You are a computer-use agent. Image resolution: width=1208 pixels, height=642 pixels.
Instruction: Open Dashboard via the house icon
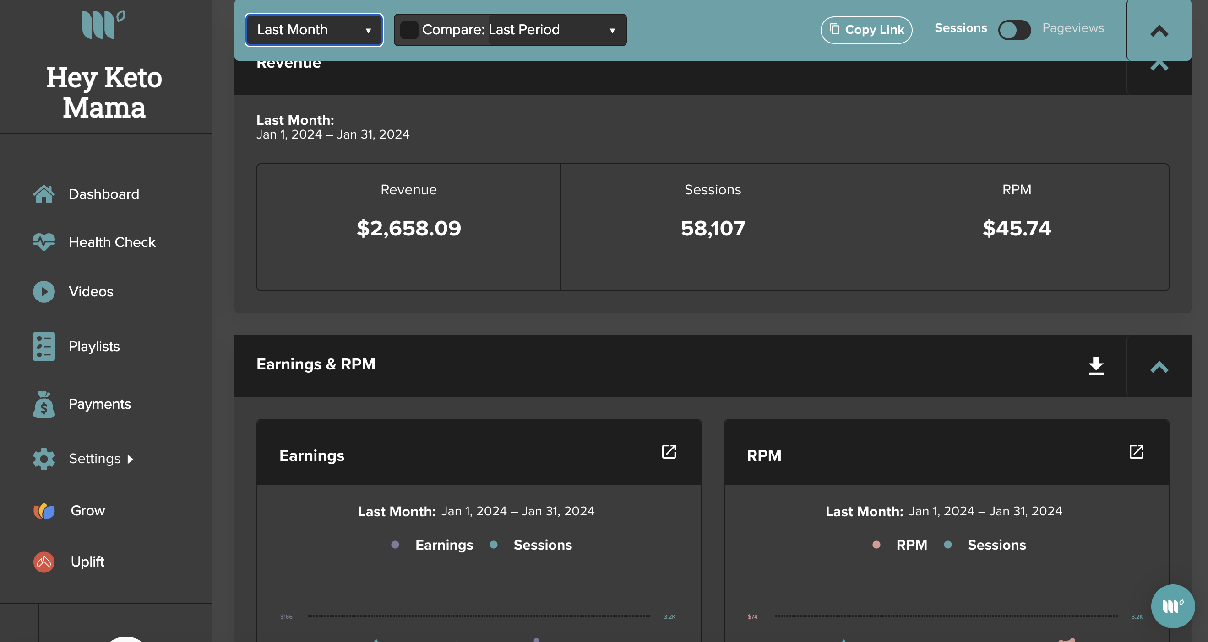(44, 194)
